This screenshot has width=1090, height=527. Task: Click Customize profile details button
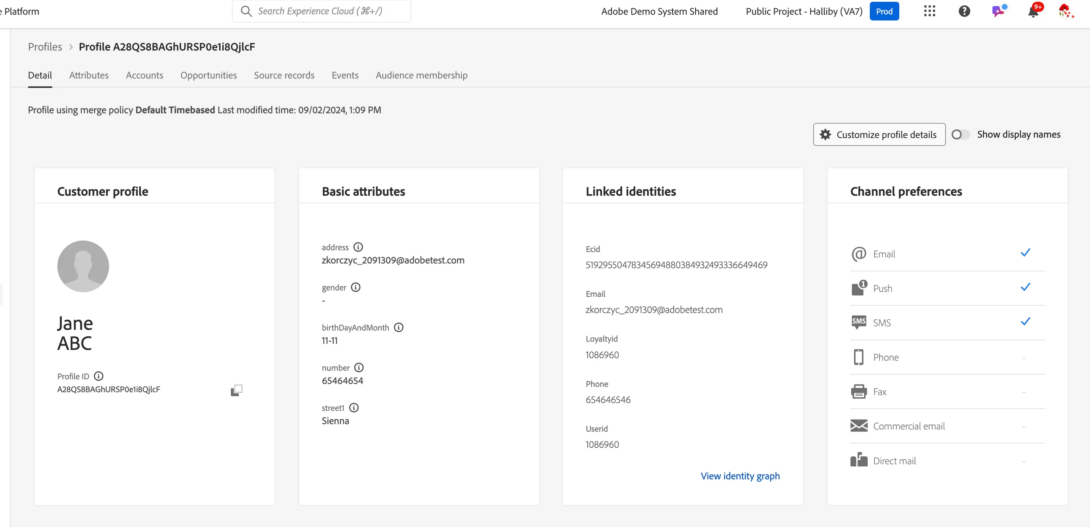pos(879,134)
